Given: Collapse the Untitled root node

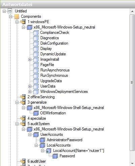Looking at the screenshot, I should [4, 11].
